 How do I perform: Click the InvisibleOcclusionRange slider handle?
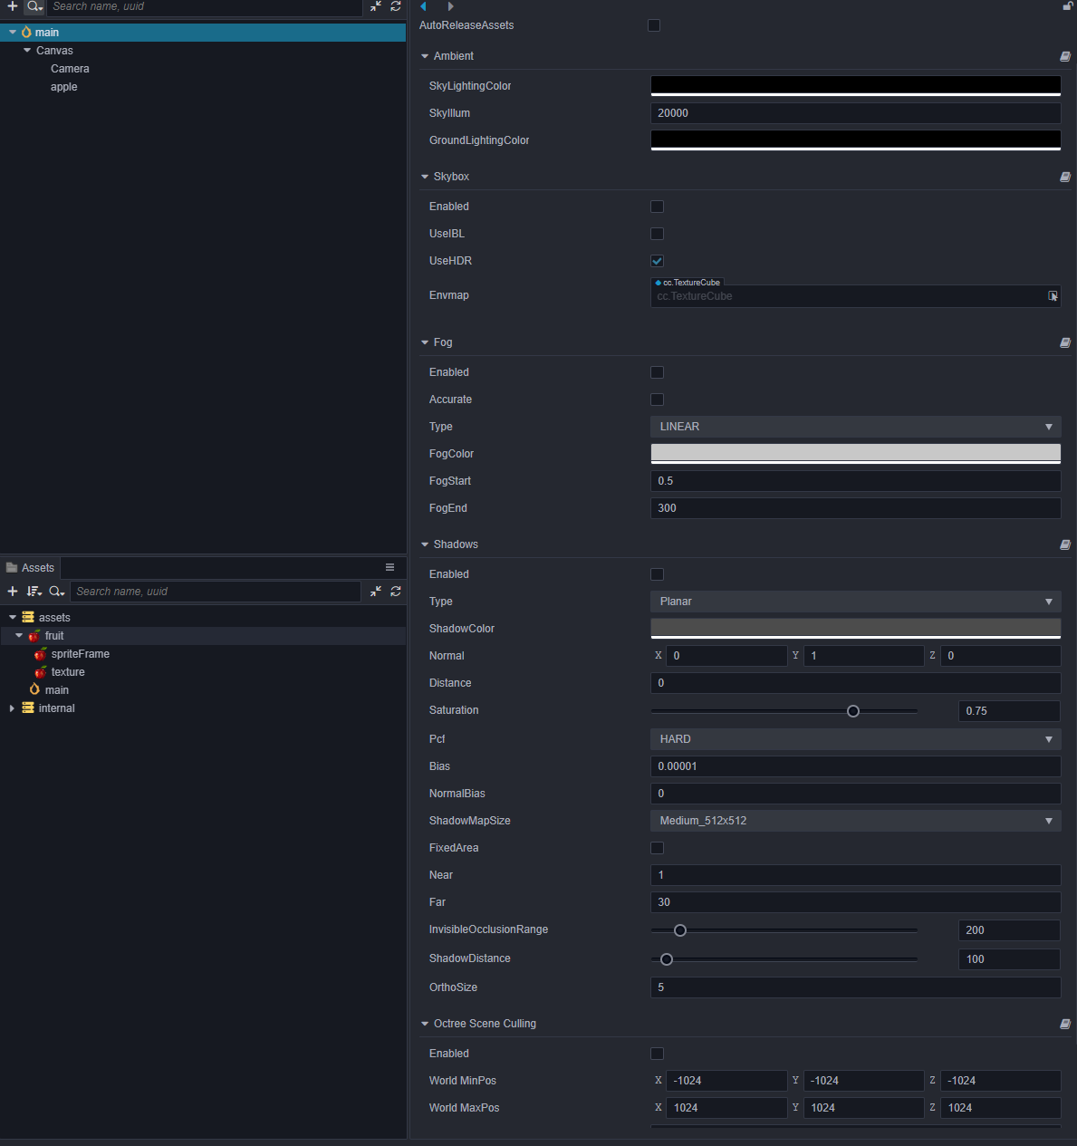(x=680, y=930)
